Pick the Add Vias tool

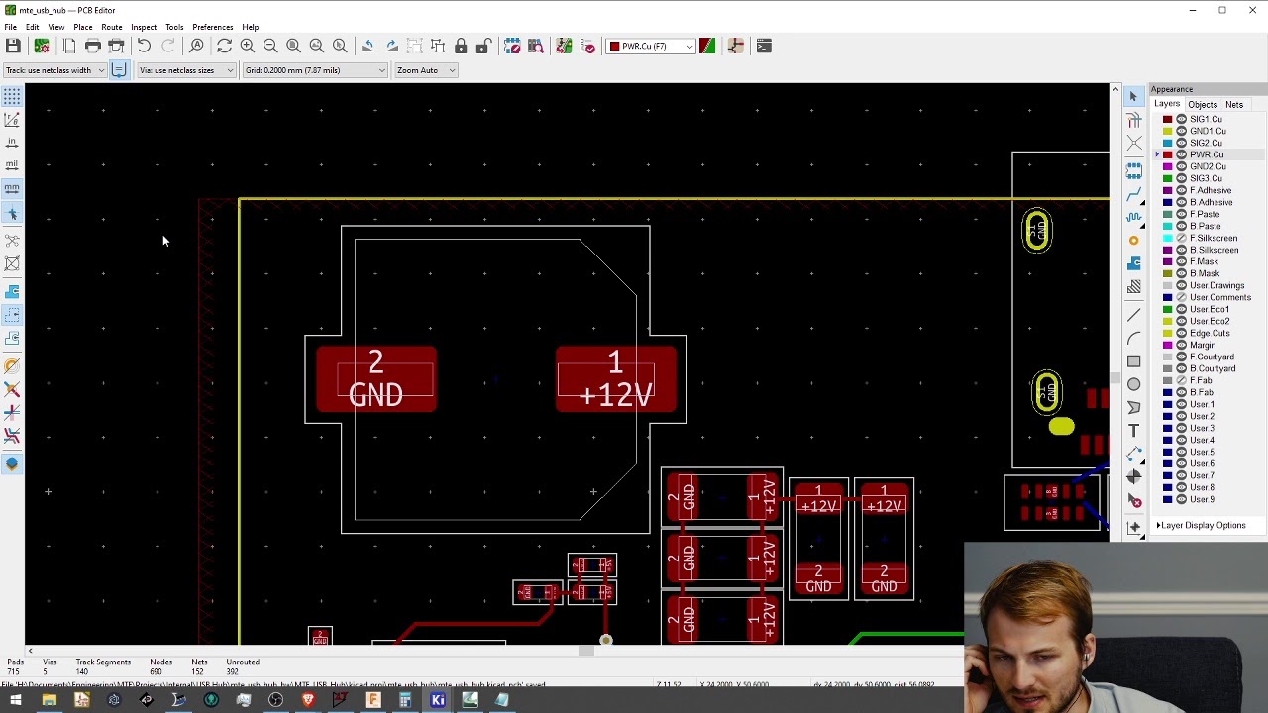click(1133, 240)
